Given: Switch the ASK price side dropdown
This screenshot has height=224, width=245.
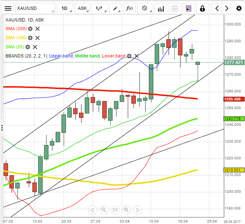Looking at the screenshot, I should (x=82, y=8).
